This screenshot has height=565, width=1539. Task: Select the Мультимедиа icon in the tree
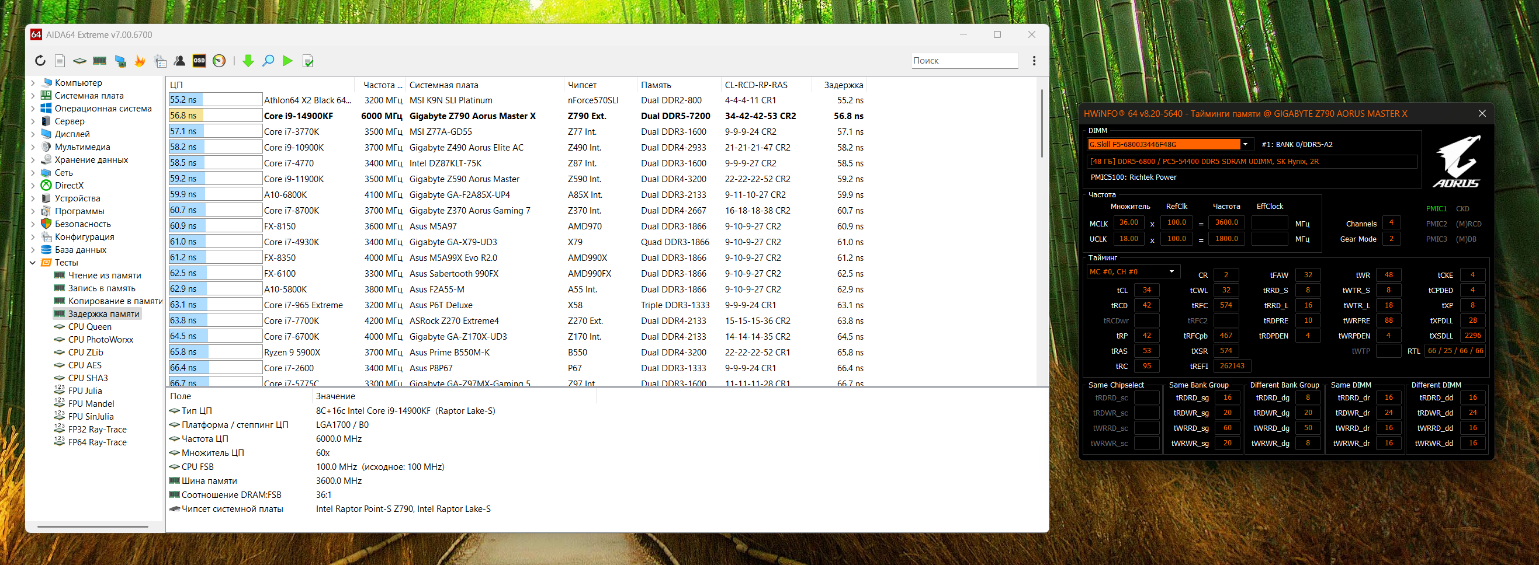click(46, 147)
